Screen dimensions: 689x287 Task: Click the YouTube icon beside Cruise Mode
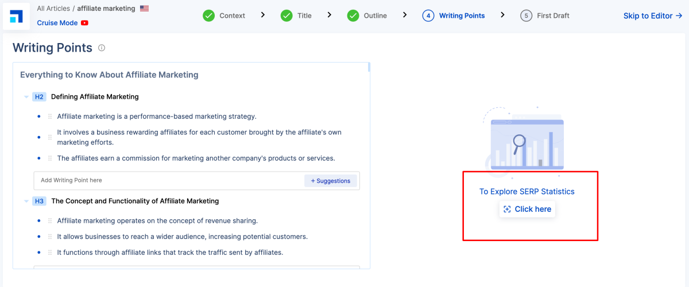(84, 23)
